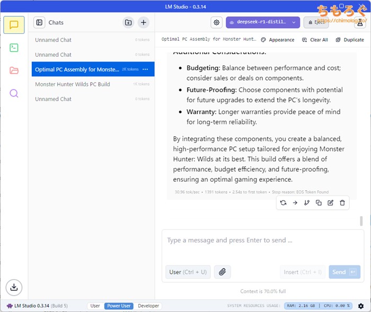Click the 'Context is 70.0% full' text
Screen dimensions: 371x312
pyautogui.click(x=263, y=291)
